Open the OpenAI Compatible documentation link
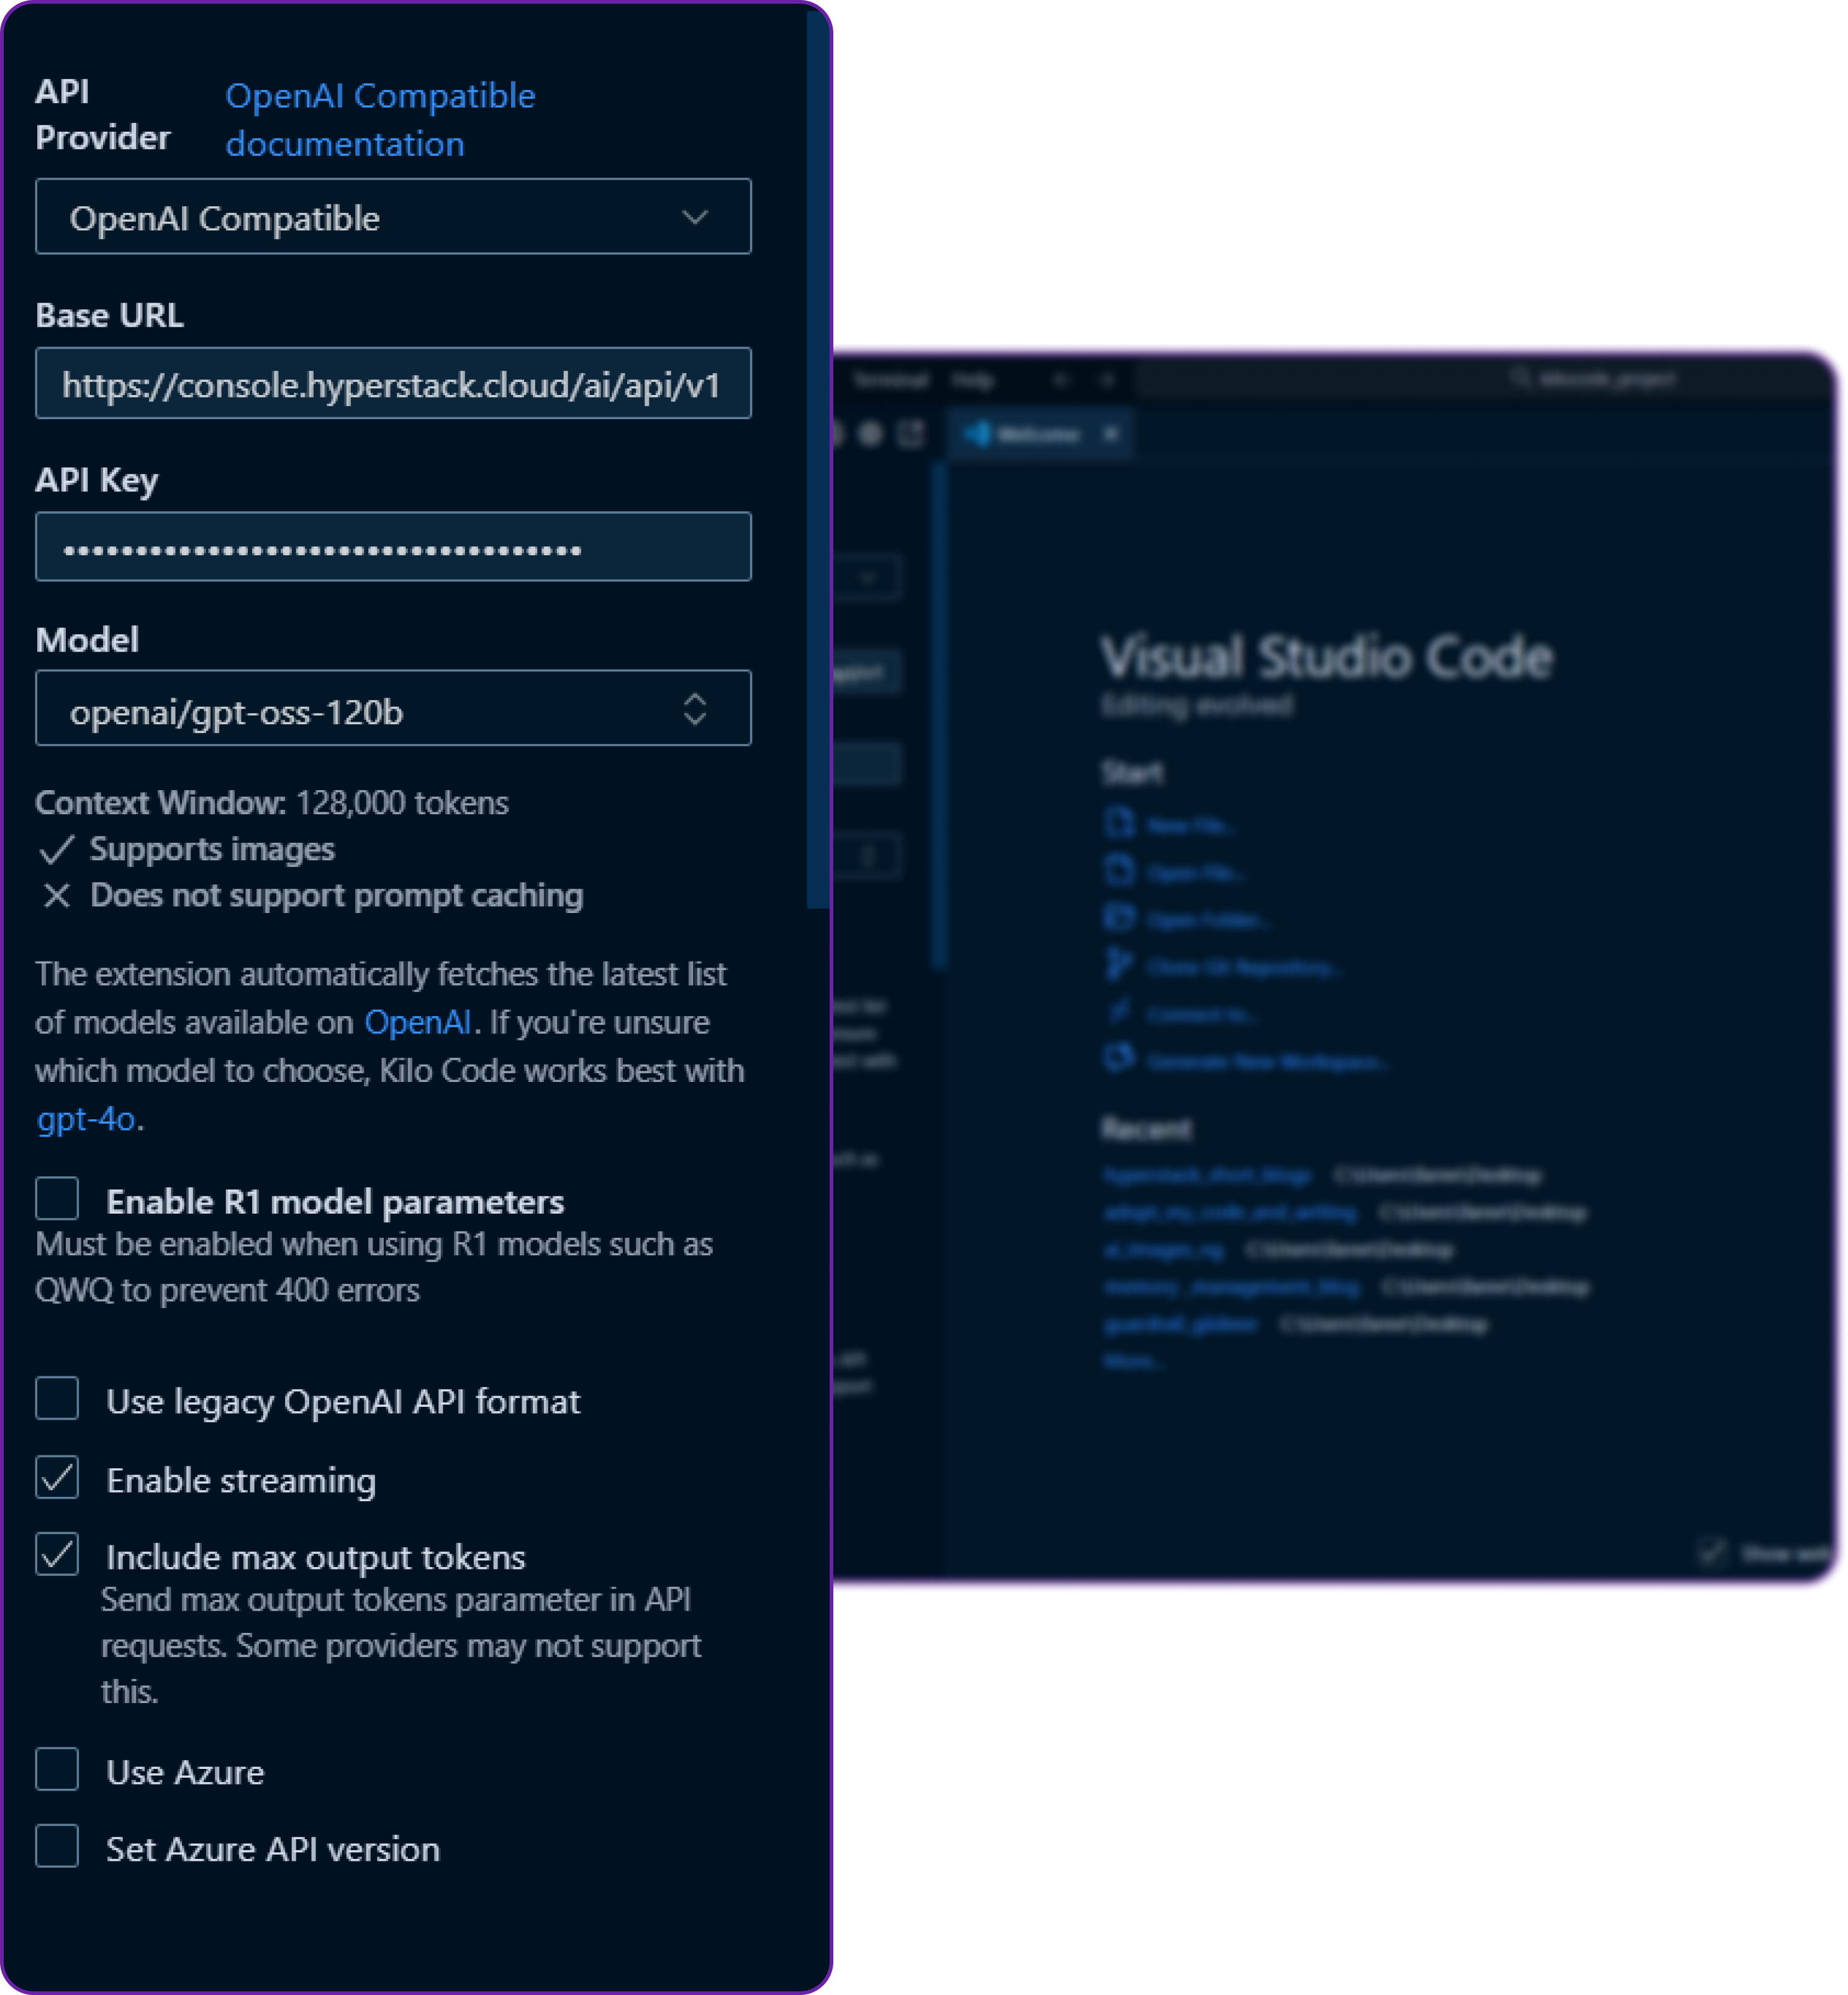1848x1995 pixels. [x=380, y=119]
